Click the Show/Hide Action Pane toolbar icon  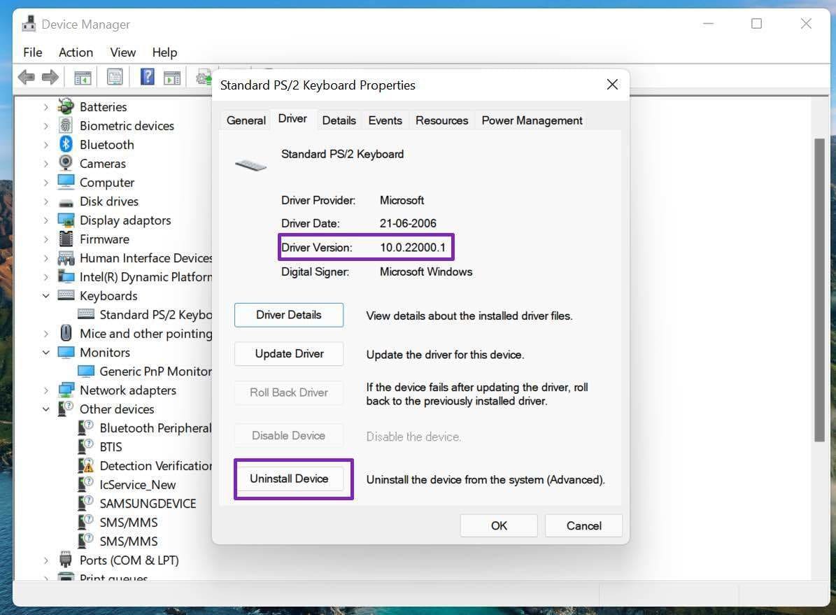click(172, 78)
